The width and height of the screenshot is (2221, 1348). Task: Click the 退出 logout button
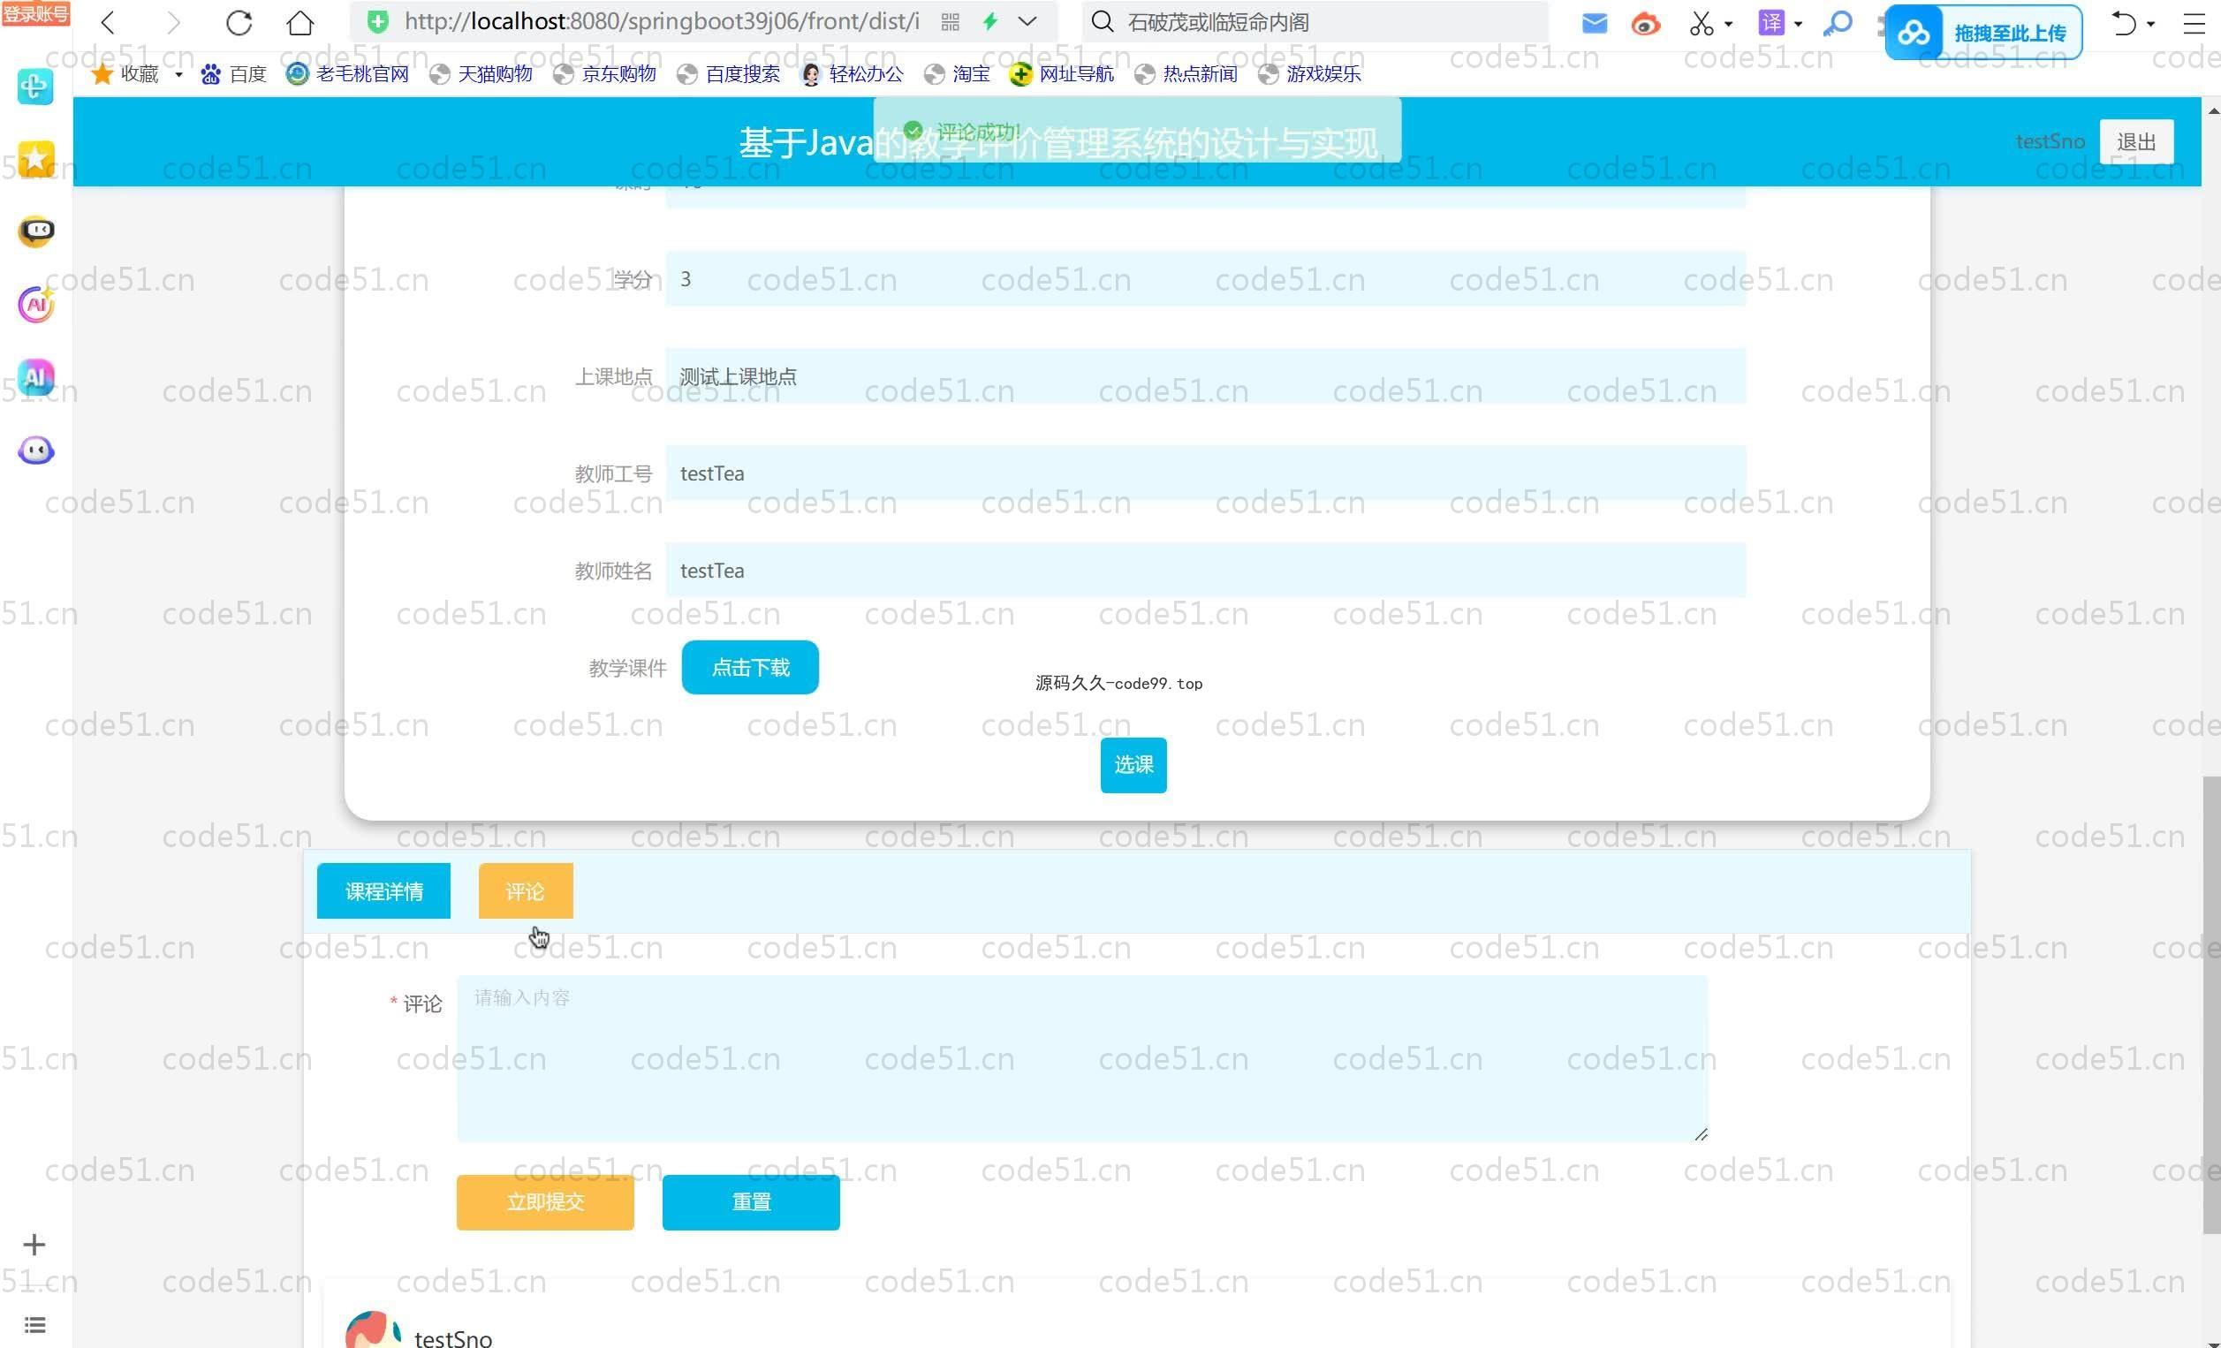click(x=2135, y=141)
